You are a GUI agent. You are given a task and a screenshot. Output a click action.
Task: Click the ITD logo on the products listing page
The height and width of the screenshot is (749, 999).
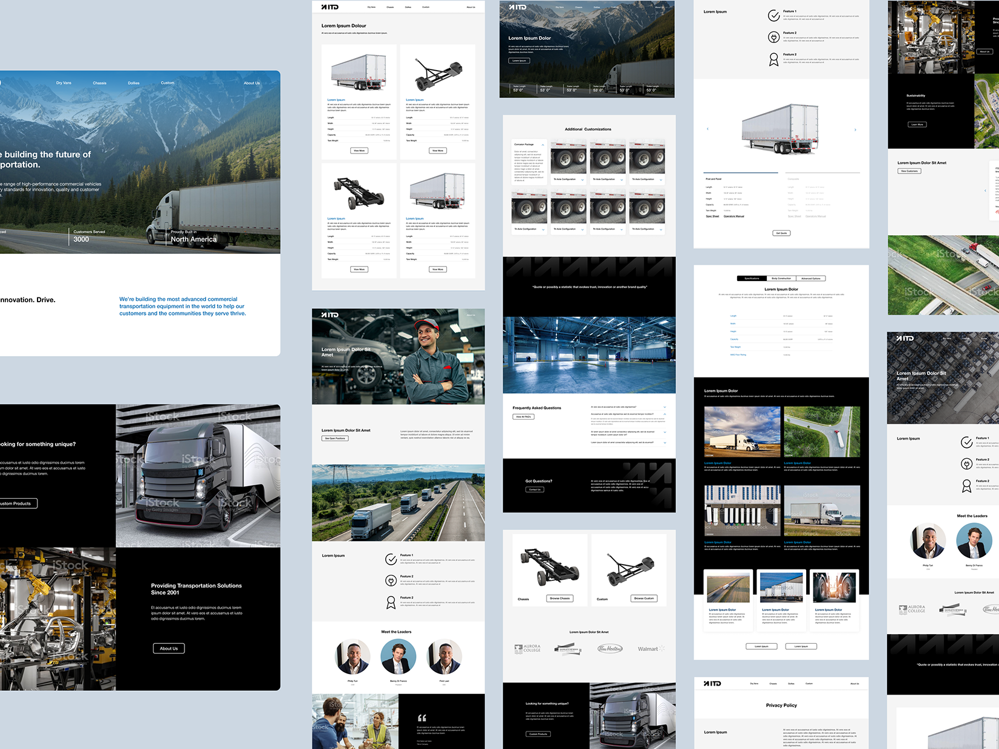(330, 7)
